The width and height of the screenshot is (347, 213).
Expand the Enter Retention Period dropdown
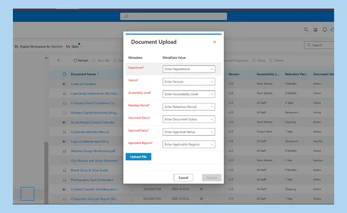point(189,107)
